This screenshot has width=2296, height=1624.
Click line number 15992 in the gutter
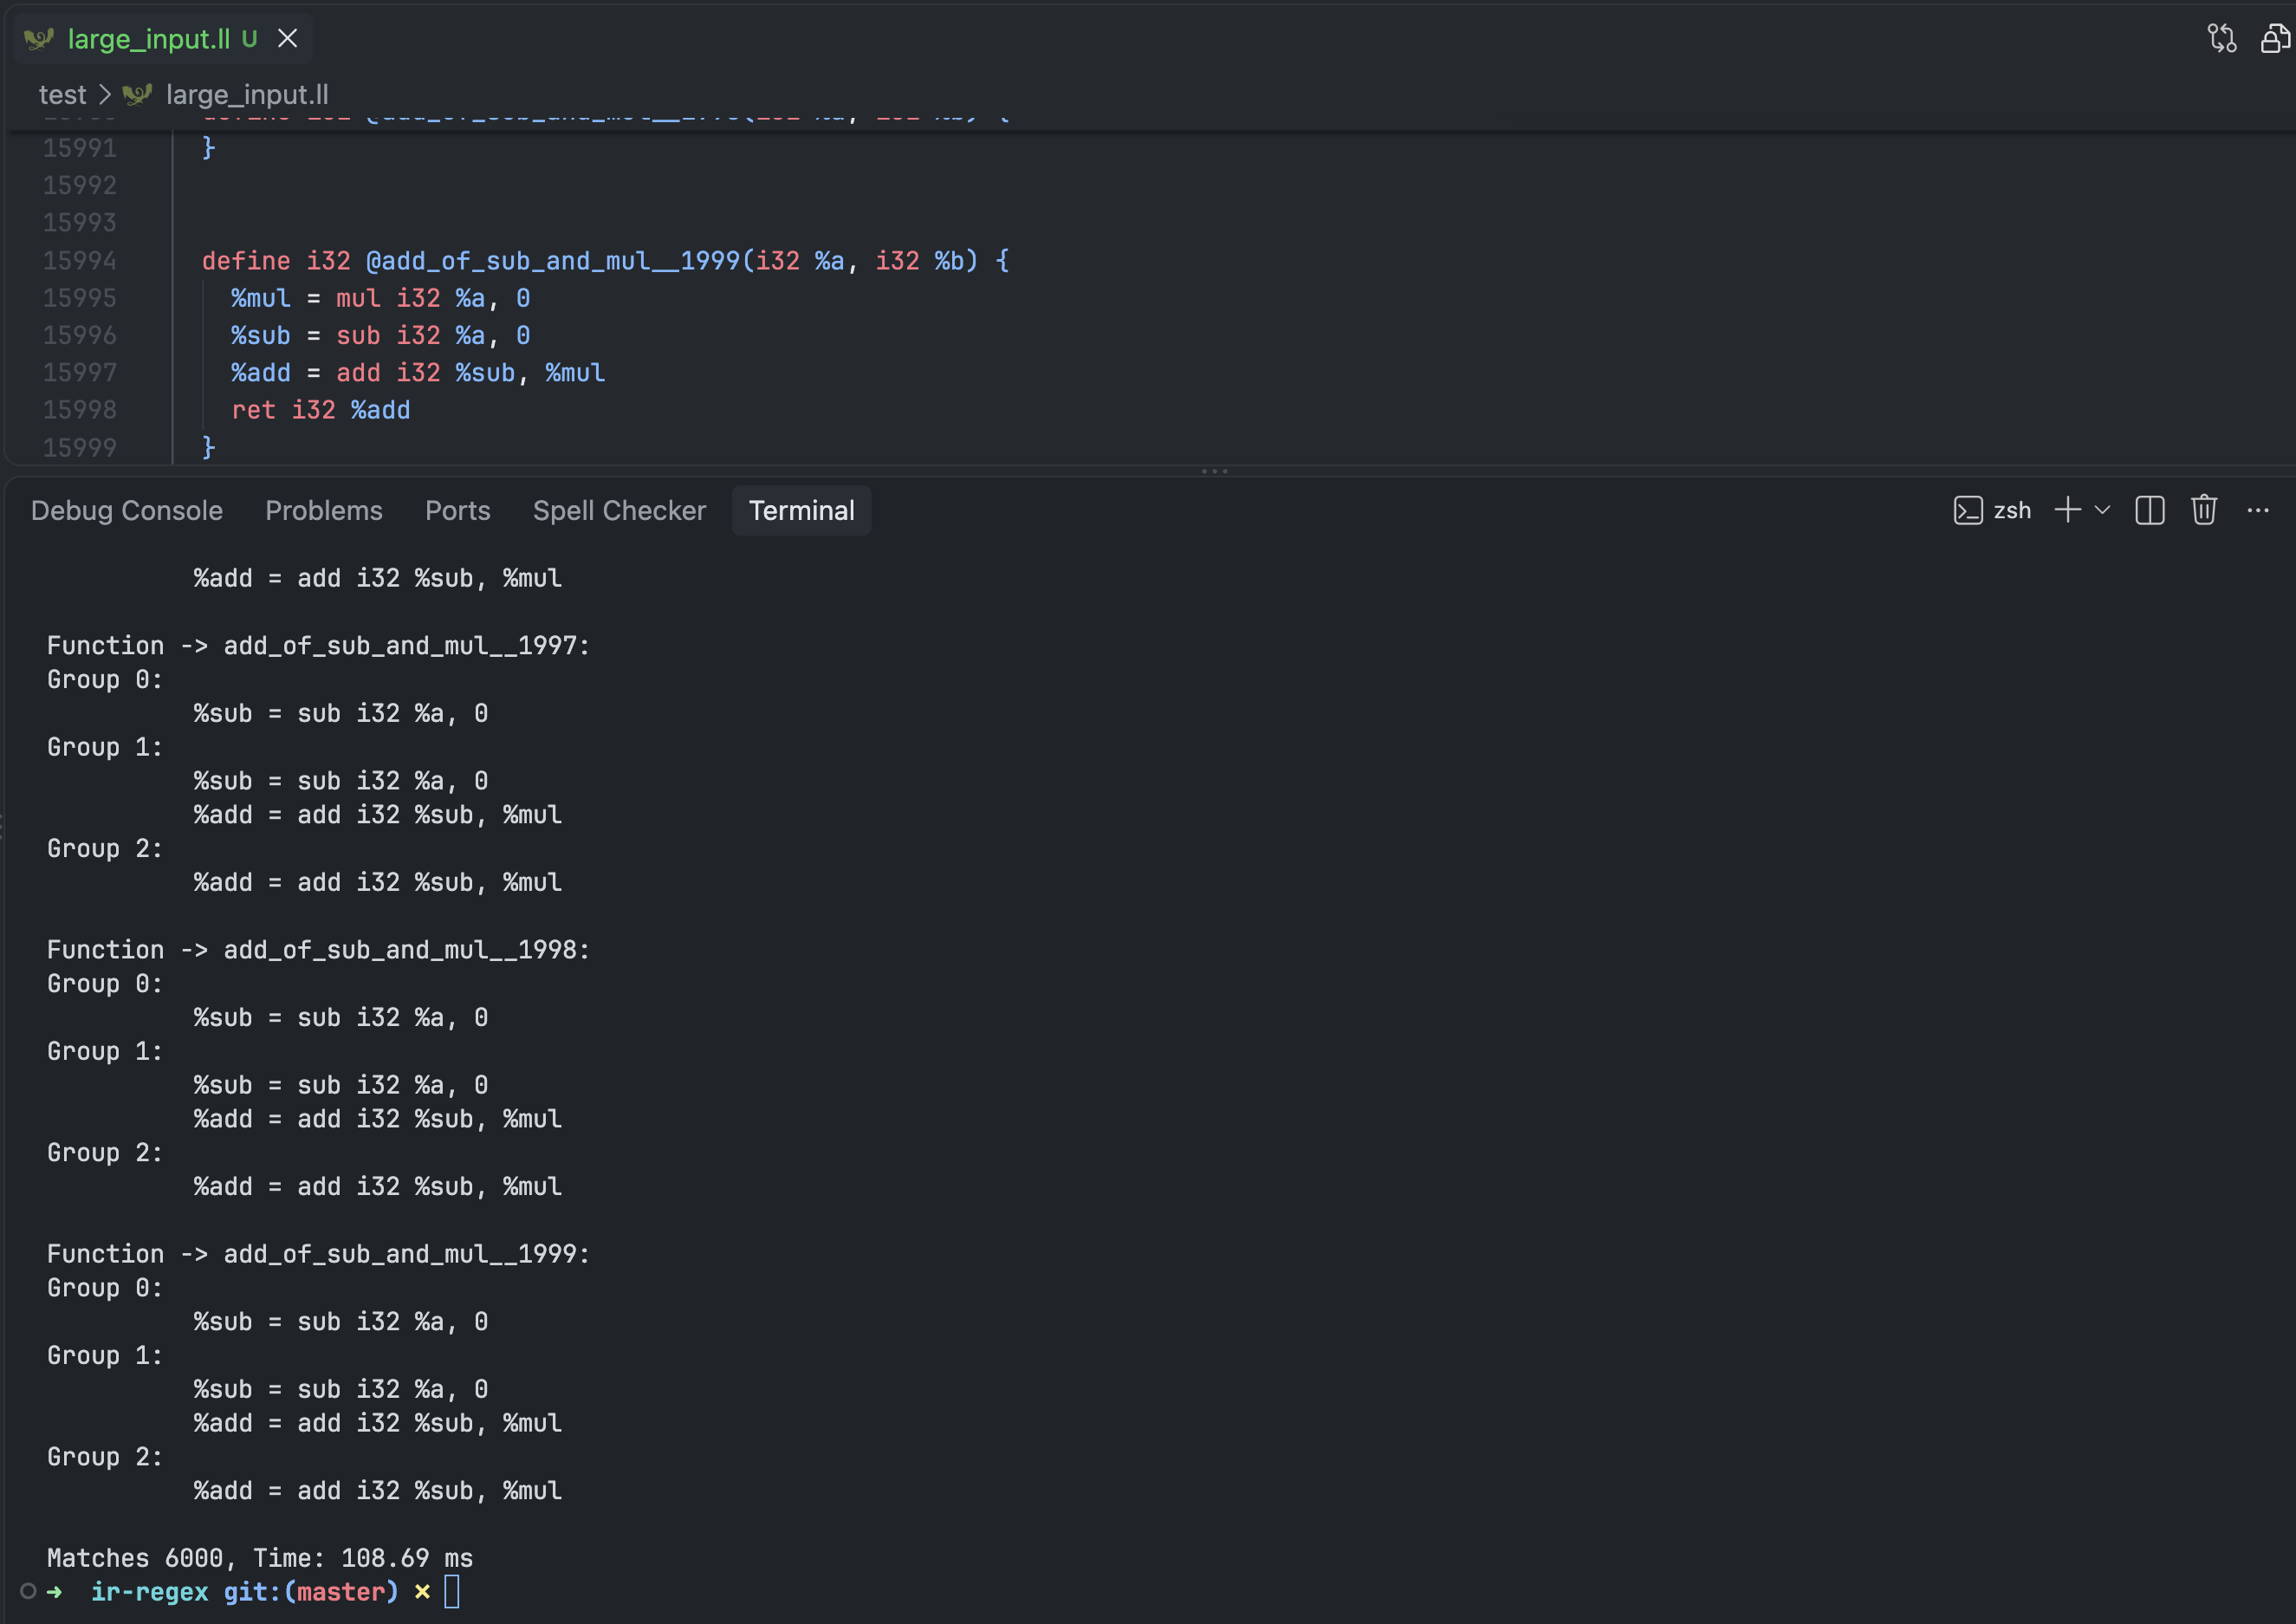tap(80, 186)
